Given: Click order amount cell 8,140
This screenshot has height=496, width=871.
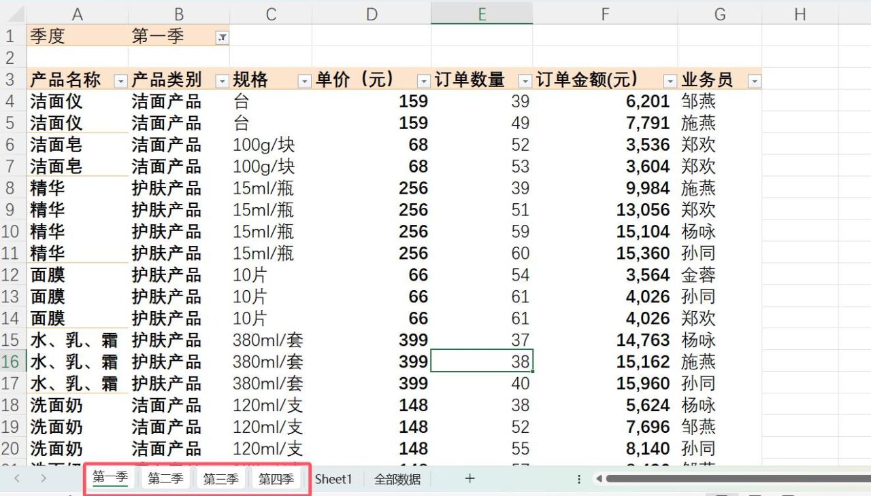Looking at the screenshot, I should 605,448.
